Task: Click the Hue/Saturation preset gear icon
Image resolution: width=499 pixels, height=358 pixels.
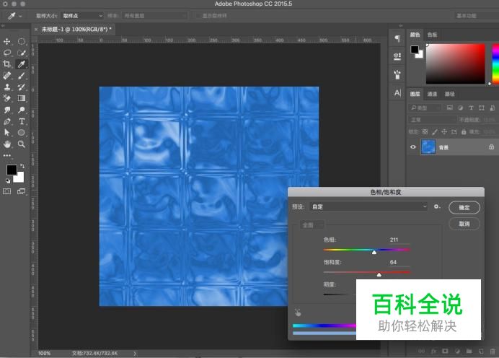Action: [x=436, y=206]
